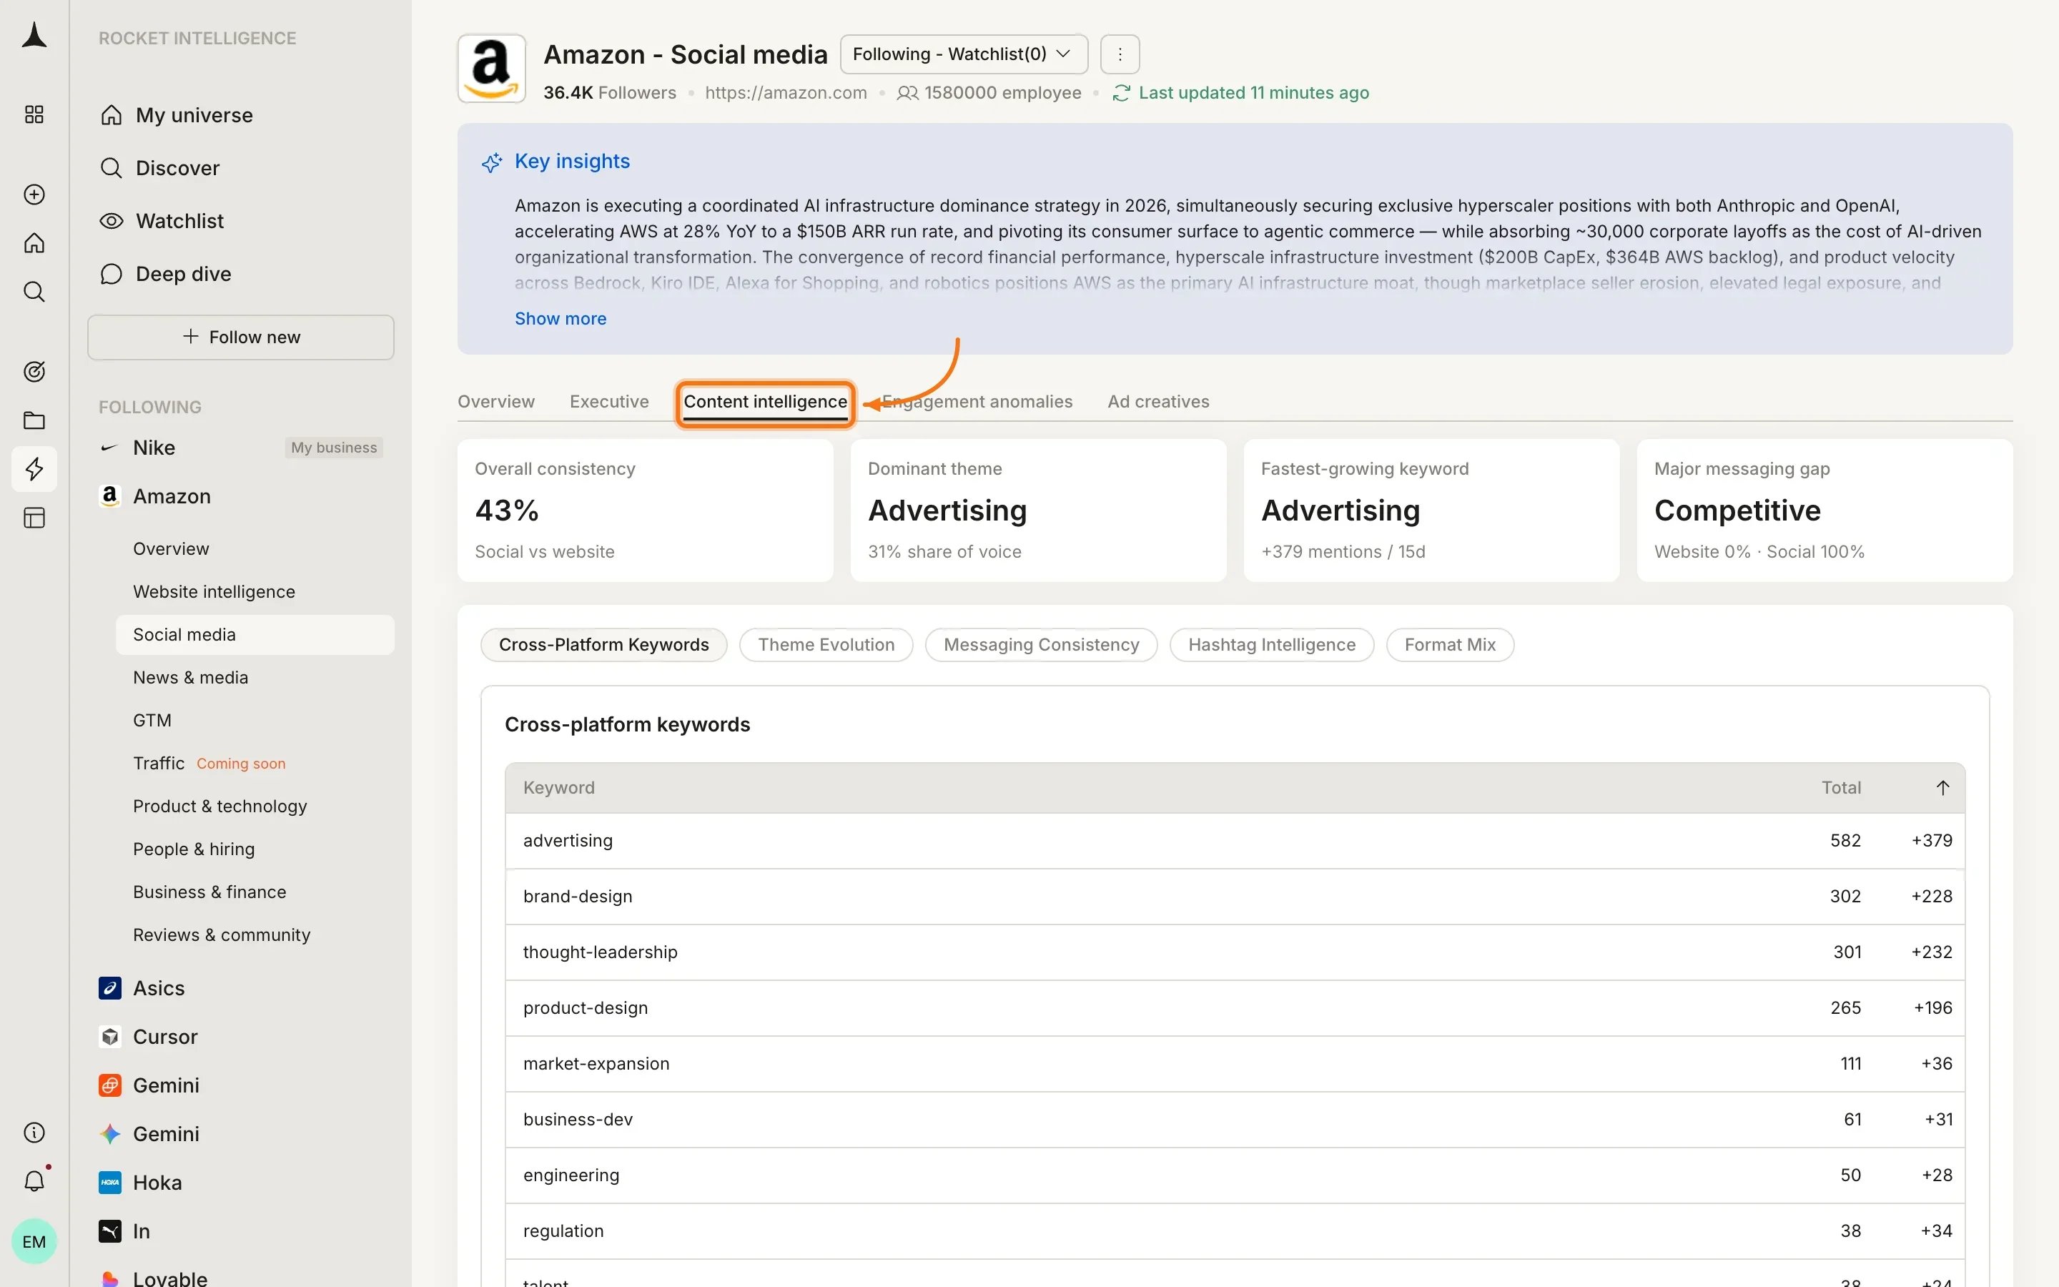Open Amazon Overview sub-item in sidebar
2059x1287 pixels.
pyautogui.click(x=171, y=549)
